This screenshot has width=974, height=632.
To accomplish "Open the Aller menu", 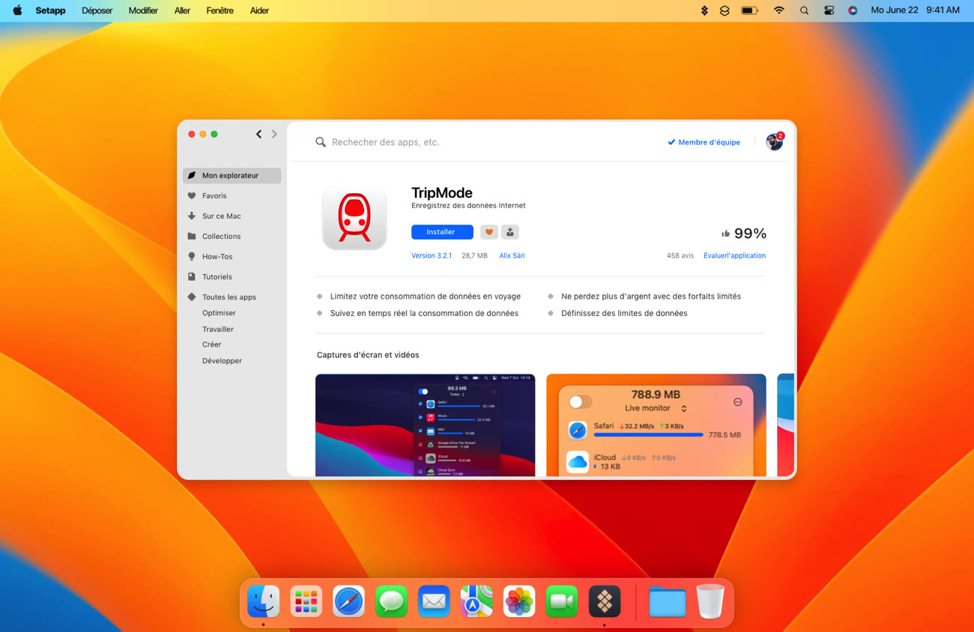I will point(182,10).
